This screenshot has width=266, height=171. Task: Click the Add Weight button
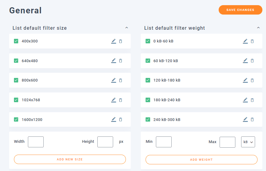coord(201,160)
